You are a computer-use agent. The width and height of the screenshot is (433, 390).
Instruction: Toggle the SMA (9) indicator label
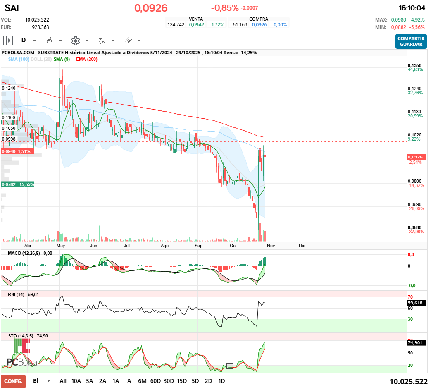[x=62, y=59]
